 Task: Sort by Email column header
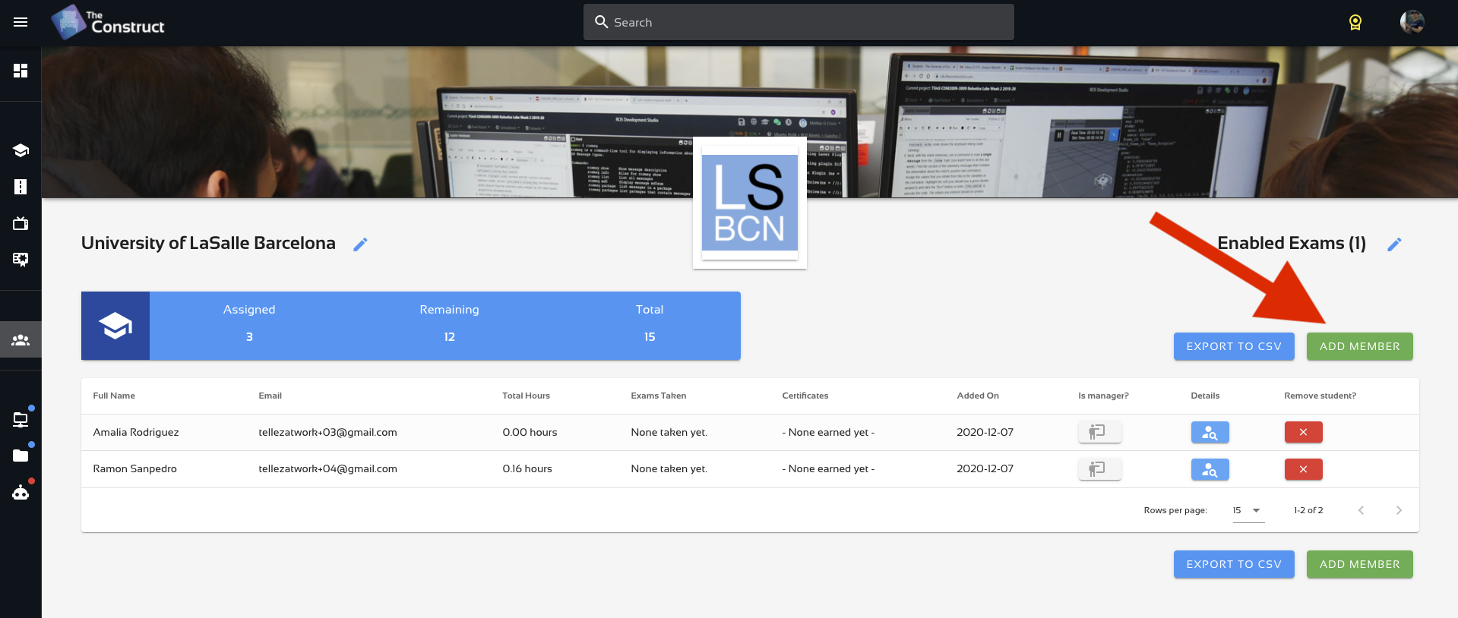(270, 396)
